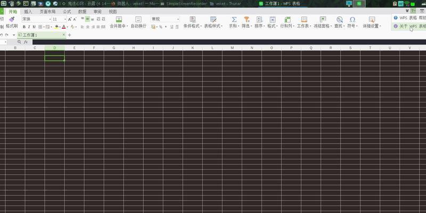
Task: Select the Format Painter (格式刷) brush icon
Action: click(12, 19)
